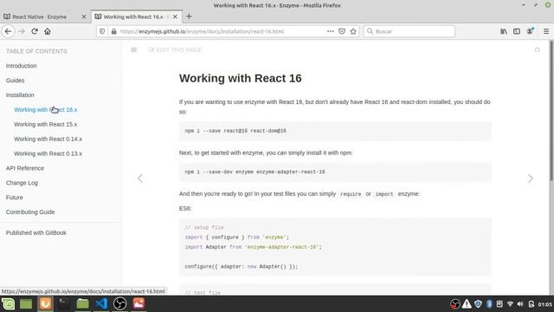Image resolution: width=554 pixels, height=312 pixels.
Task: Click the npm i --save react@16 code block
Action: click(335, 131)
